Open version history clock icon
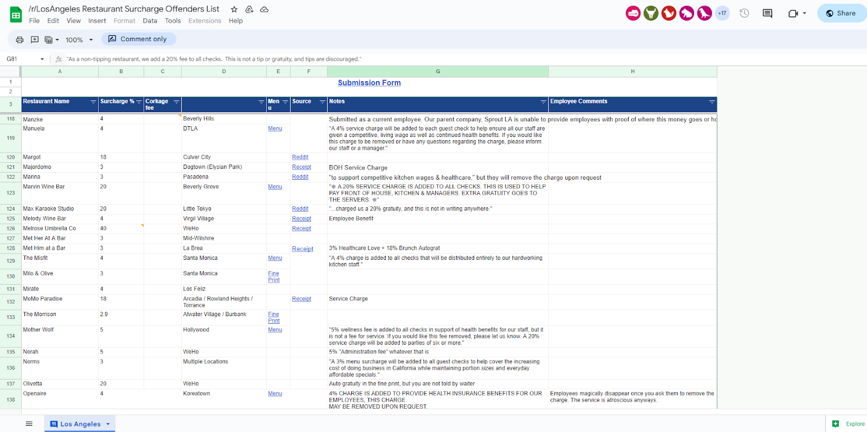This screenshot has width=867, height=432. pyautogui.click(x=745, y=13)
